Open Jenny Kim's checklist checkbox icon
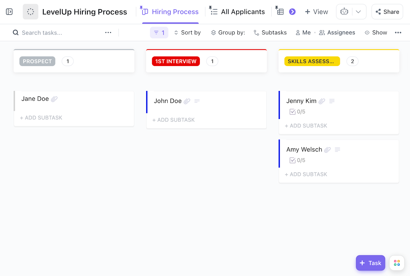 coord(293,112)
